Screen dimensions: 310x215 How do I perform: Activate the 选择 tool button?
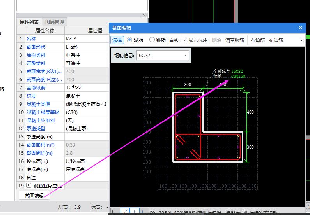click(x=117, y=40)
